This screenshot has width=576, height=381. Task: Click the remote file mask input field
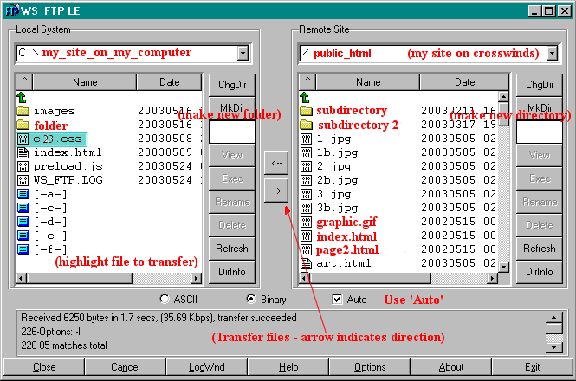point(540,132)
